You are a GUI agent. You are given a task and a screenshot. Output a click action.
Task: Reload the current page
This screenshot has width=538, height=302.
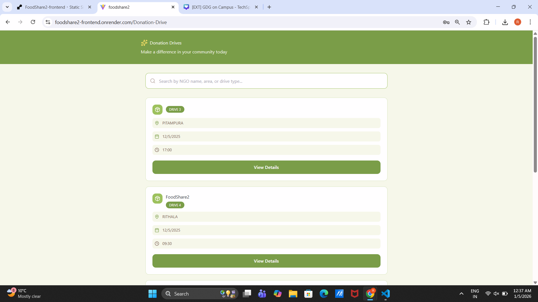click(x=33, y=22)
